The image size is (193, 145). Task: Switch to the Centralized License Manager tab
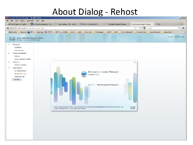click(117, 24)
